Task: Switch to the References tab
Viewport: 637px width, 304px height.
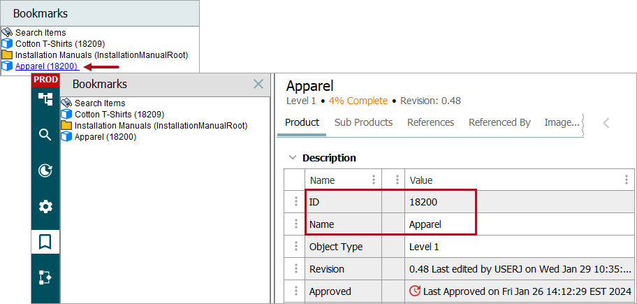Action: pyautogui.click(x=430, y=122)
